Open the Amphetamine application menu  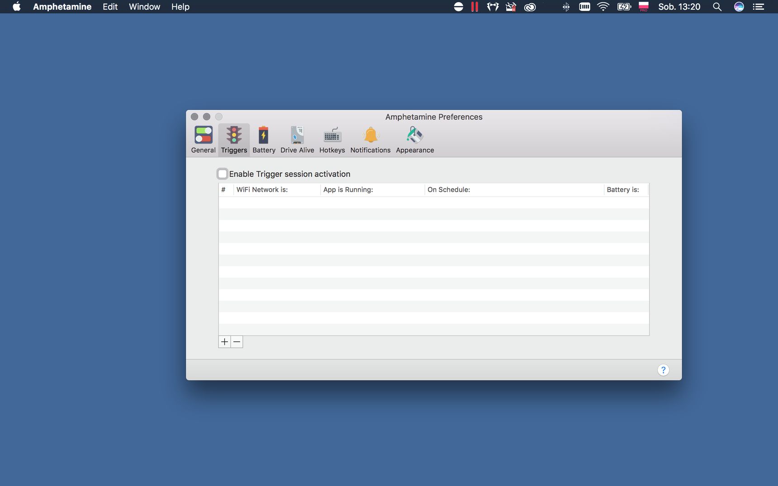[x=62, y=7]
